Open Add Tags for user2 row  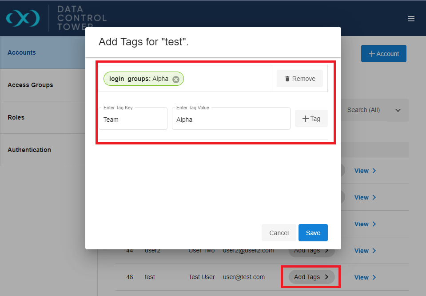[311, 251]
